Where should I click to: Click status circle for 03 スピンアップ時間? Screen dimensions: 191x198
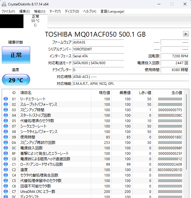coord(6,110)
